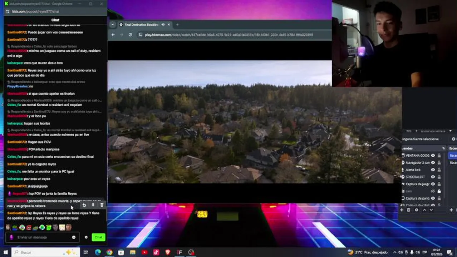Hide the Alerta kick source
Image resolution: width=457 pixels, height=257 pixels.
point(433,170)
